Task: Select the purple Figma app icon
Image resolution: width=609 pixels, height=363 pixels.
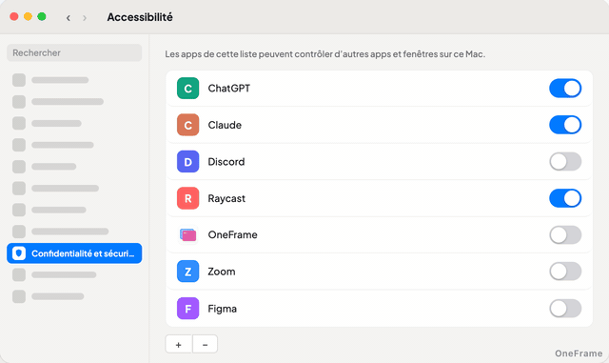Action: pyautogui.click(x=188, y=309)
